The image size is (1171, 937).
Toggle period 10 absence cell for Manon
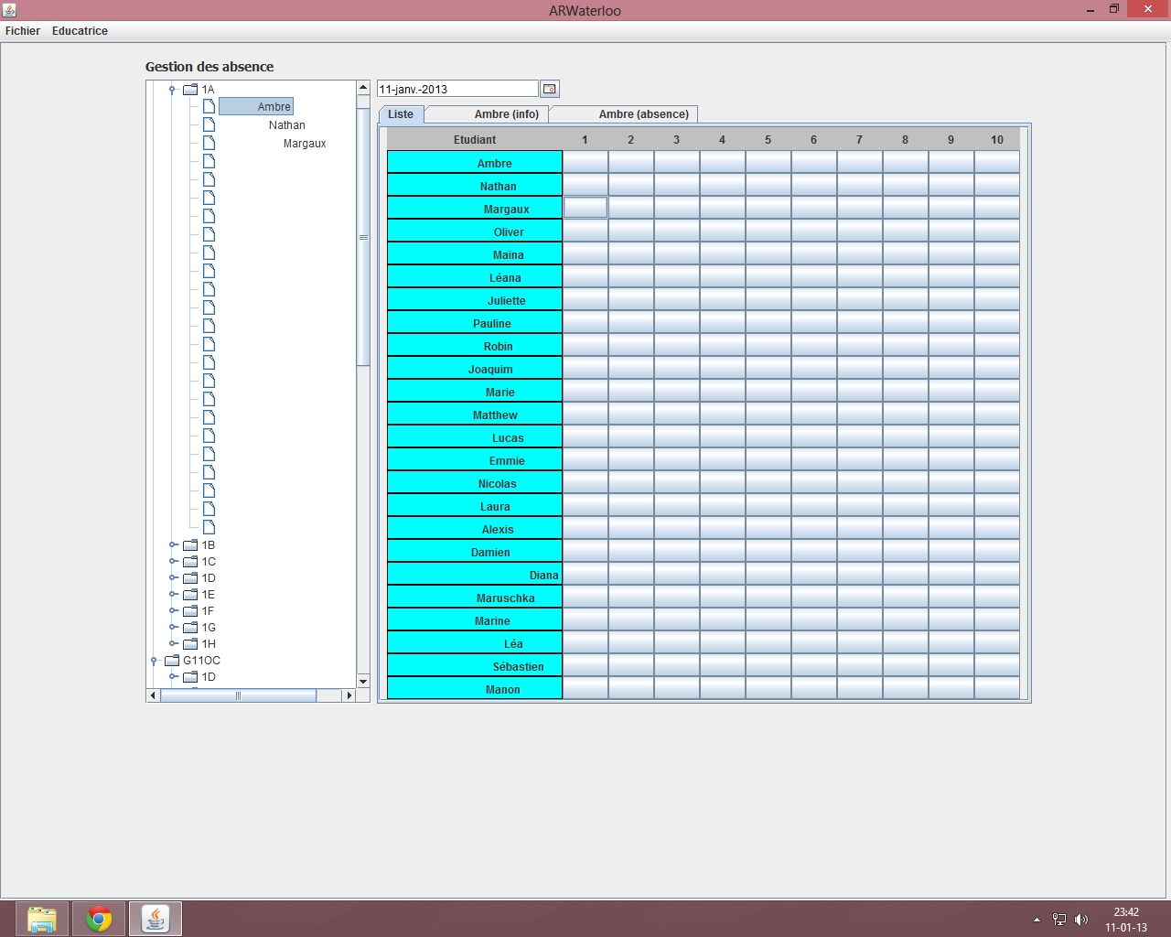coord(997,689)
